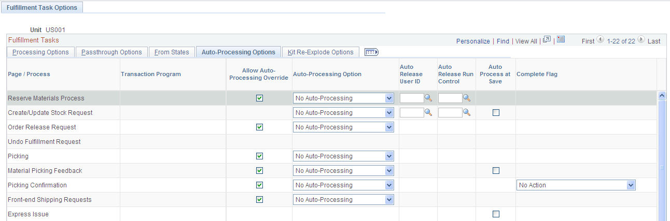The width and height of the screenshot is (670, 221).
Task: Click the download to spreadsheet grid icon
Action: 561,40
